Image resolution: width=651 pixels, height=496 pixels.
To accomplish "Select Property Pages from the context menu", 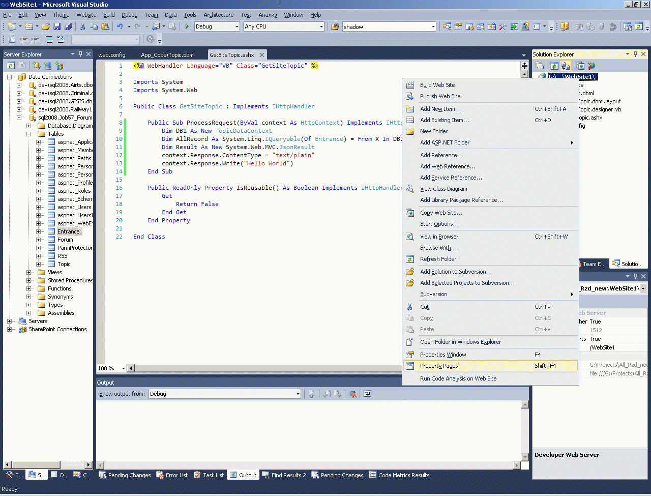I will [439, 366].
